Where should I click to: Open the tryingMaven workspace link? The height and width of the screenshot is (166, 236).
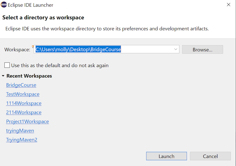pos(20,131)
